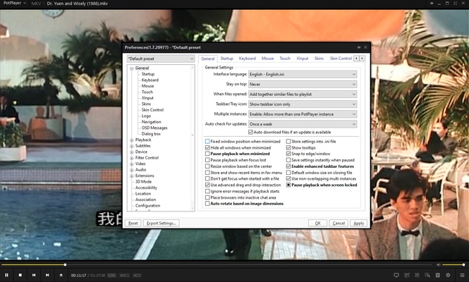Toggle the 360° video mode icon
Screen dimensions: 469x282
click(x=407, y=275)
